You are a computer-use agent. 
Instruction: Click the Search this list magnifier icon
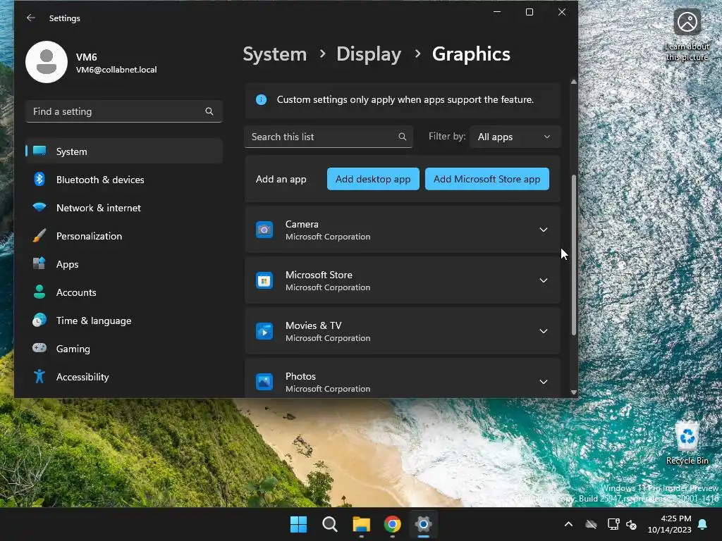402,137
